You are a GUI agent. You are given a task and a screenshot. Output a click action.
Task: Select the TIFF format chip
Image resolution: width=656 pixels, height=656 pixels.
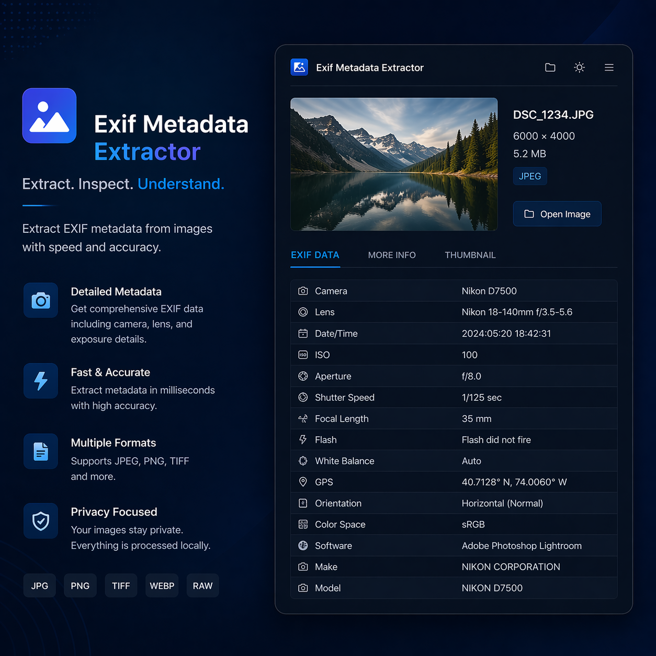[x=121, y=585]
